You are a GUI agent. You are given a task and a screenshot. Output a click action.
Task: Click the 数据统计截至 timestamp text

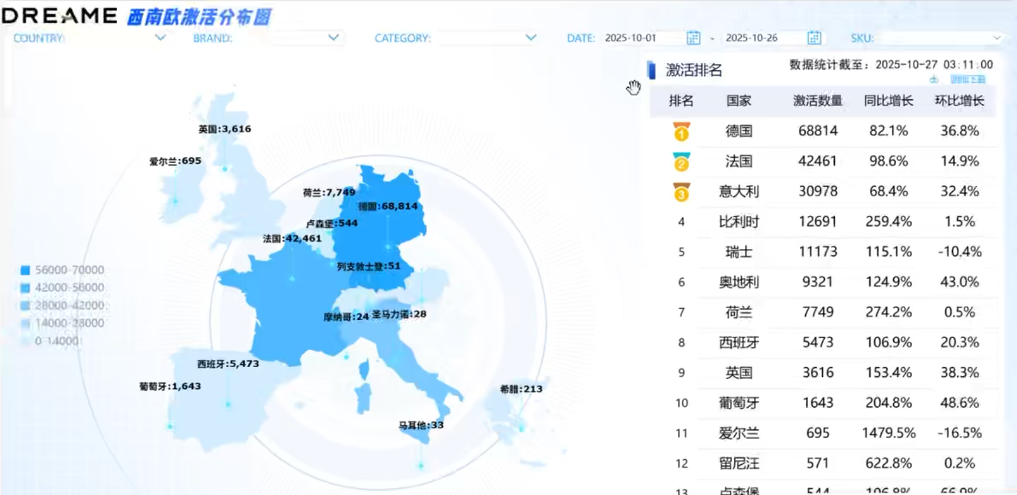pos(891,65)
